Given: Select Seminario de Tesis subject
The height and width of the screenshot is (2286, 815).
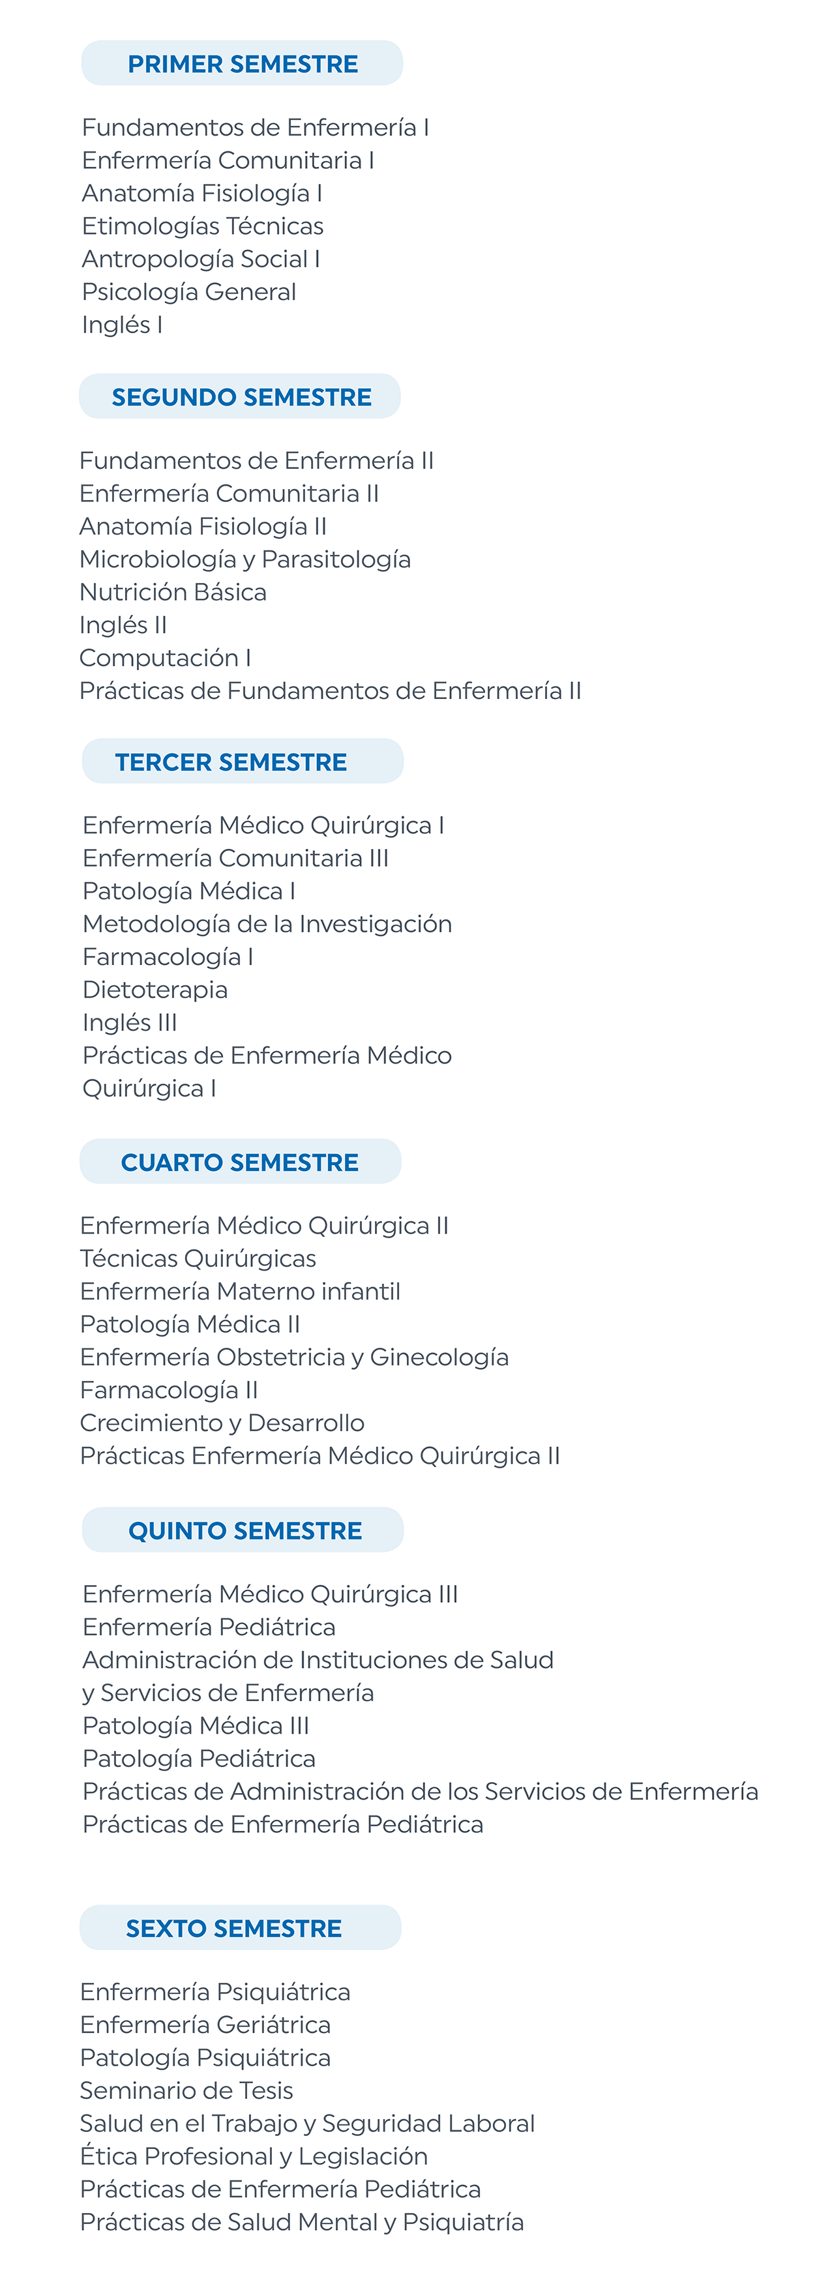Looking at the screenshot, I should point(186,2091).
